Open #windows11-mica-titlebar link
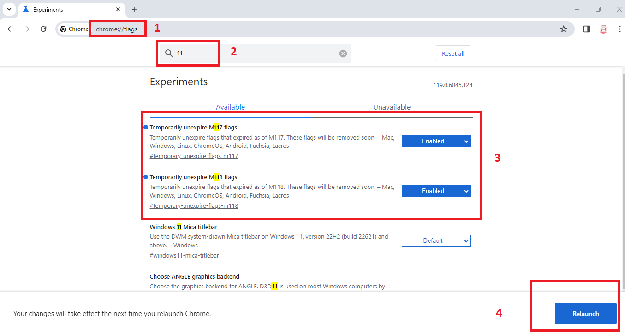The height and width of the screenshot is (334, 625). 184,256
